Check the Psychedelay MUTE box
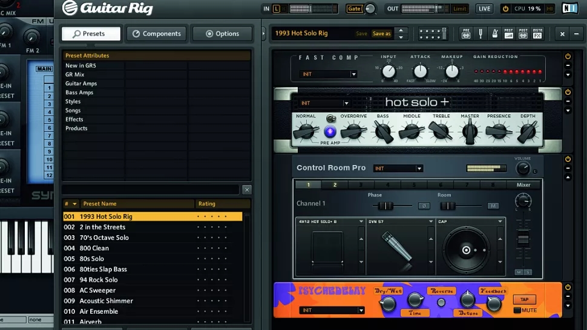 516,310
